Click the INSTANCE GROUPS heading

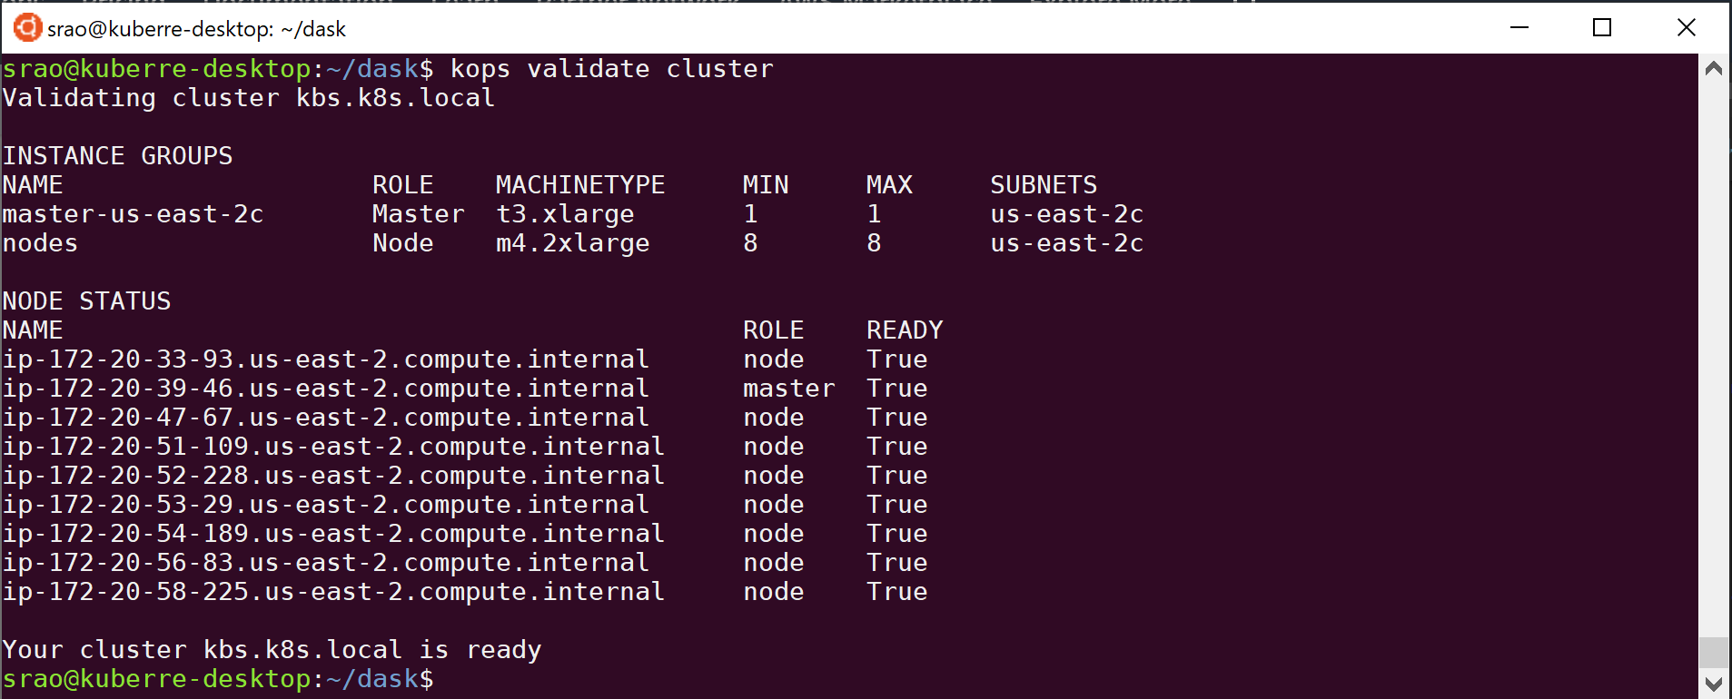tap(117, 156)
